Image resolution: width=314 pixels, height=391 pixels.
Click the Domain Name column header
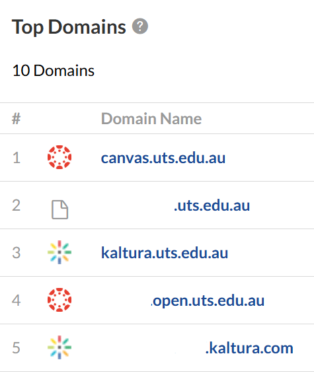coord(151,118)
